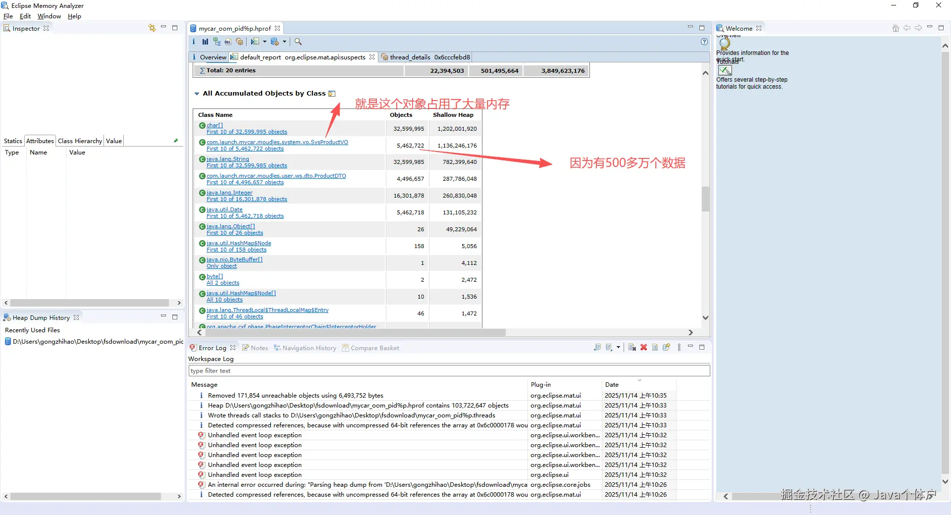The height and width of the screenshot is (515, 951).
Task: Open the ProductDTO class link
Action: pyautogui.click(x=276, y=176)
